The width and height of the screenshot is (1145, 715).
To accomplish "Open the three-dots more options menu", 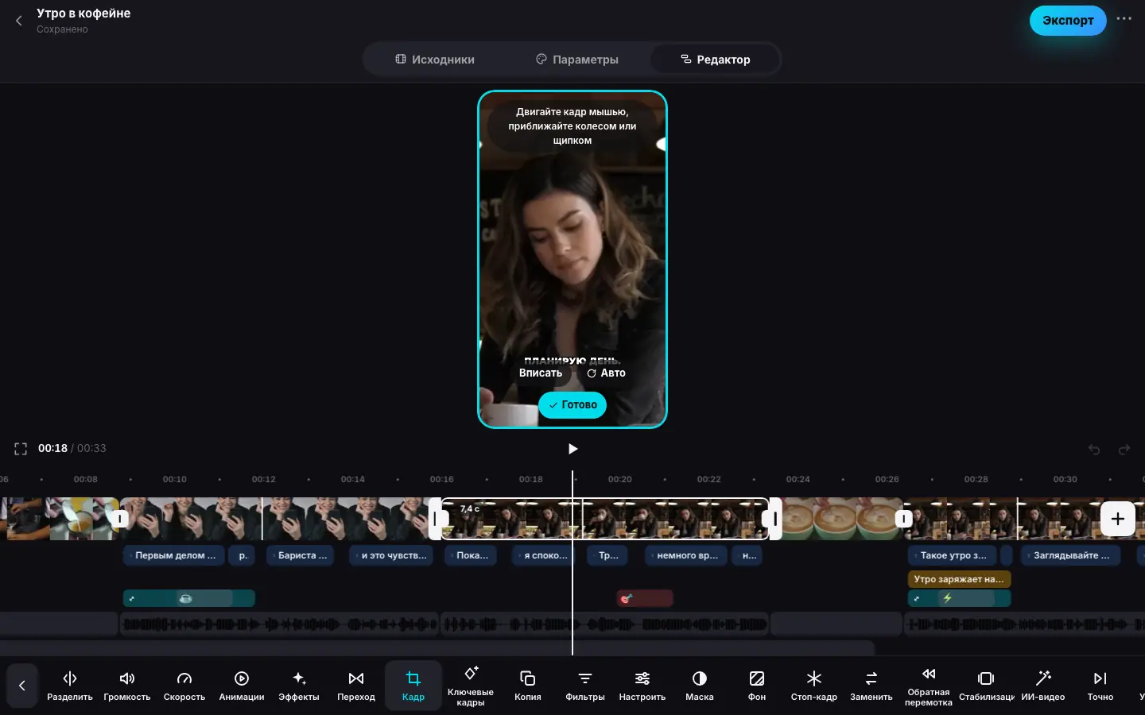I will pyautogui.click(x=1124, y=19).
